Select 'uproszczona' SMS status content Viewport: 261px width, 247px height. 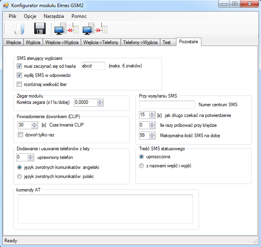pyautogui.click(x=141, y=157)
